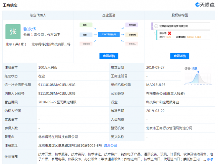Click the 分支机构 node in enterprise graph
The height and width of the screenshot is (165, 218).
(x=132, y=35)
